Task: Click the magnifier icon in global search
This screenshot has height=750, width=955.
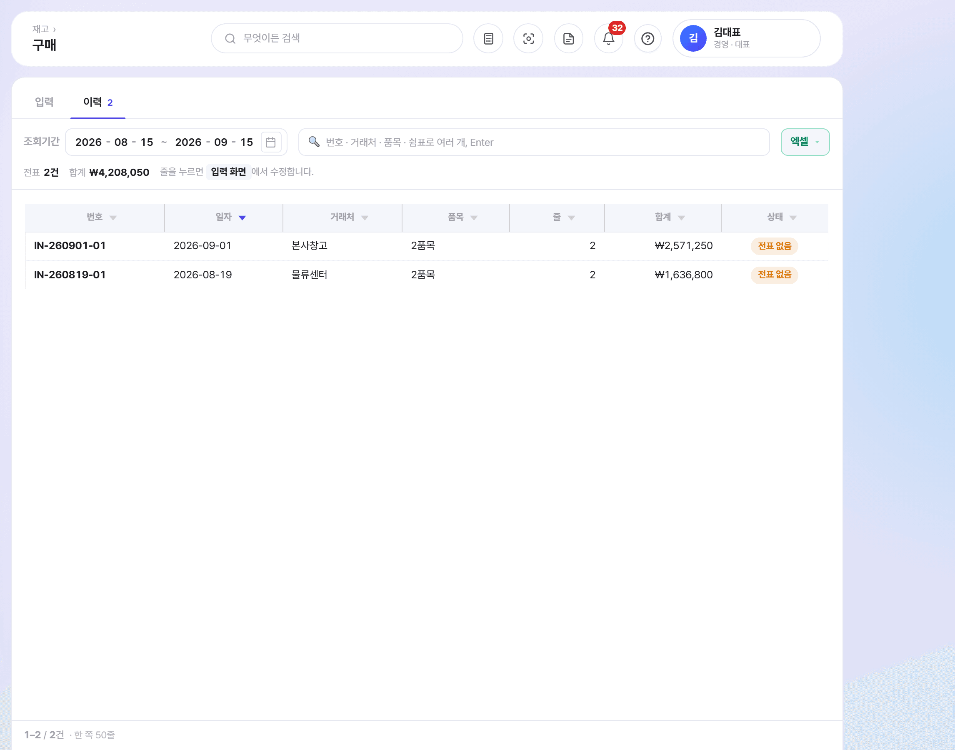Action: (x=230, y=39)
